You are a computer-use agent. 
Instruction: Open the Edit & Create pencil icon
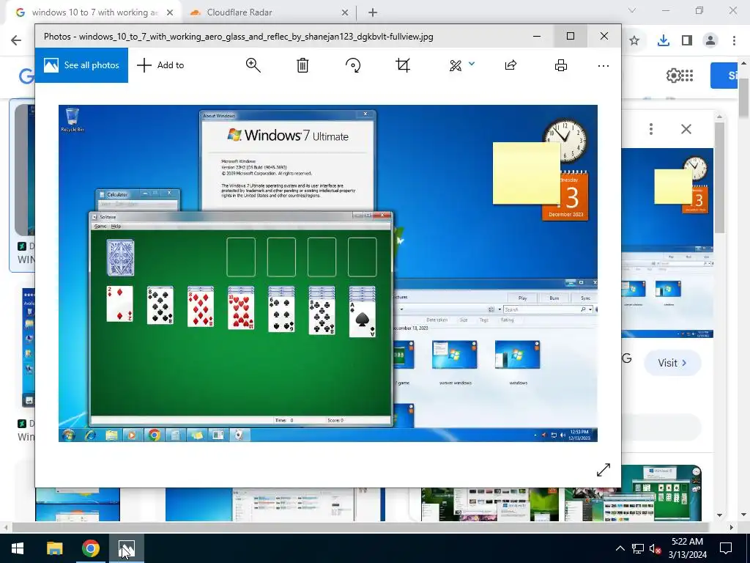click(x=456, y=65)
